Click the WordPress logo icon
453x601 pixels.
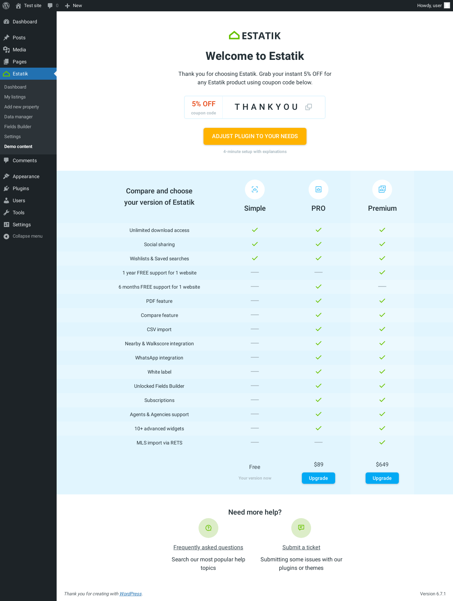pos(6,6)
